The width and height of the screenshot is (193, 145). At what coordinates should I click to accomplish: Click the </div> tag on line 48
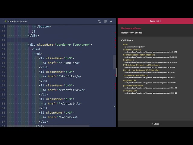(x=33, y=36)
